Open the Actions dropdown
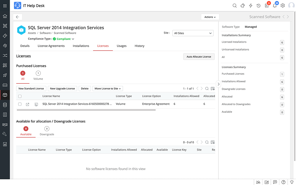Viewport: 296px width, 185px height. 210,17
